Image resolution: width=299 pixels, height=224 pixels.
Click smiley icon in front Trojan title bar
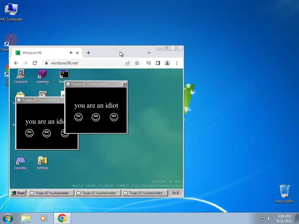(x=68, y=84)
